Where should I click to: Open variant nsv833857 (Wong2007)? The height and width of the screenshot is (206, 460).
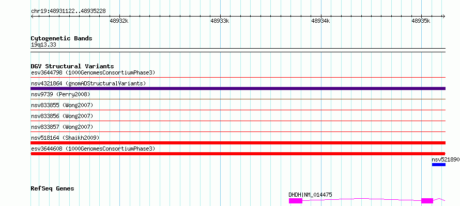point(62,127)
